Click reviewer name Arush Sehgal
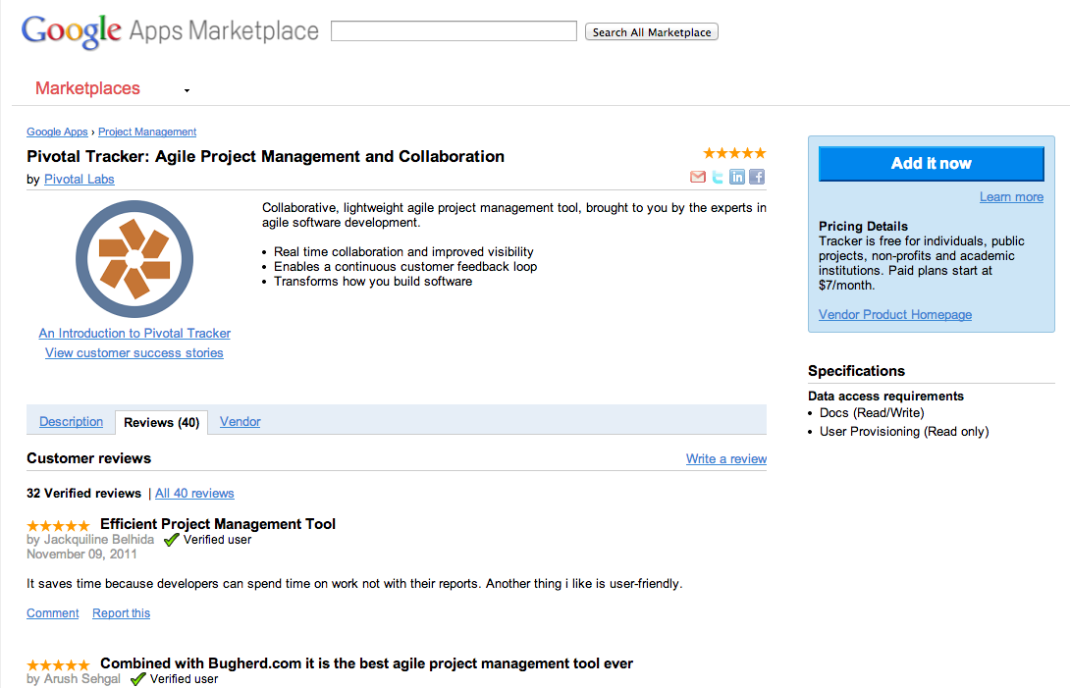The image size is (1070, 688). coord(81,678)
